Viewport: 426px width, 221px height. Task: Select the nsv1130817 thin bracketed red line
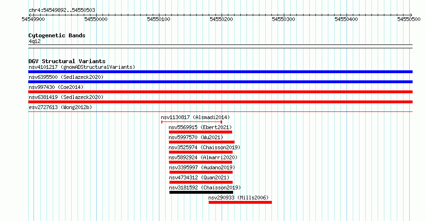click(192, 122)
